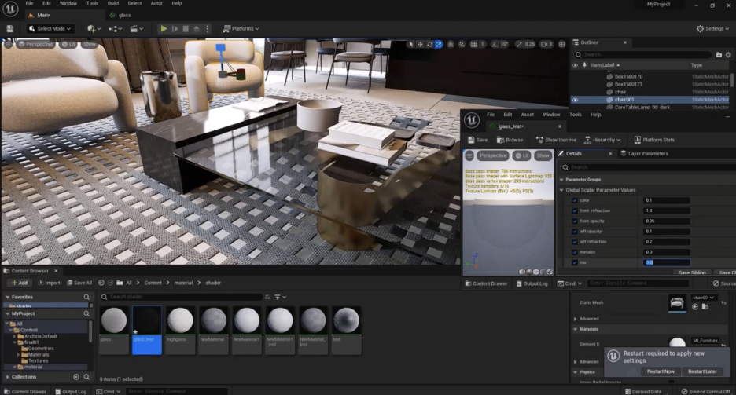Click the rou parameter value field
The image size is (736, 395).
(x=666, y=262)
